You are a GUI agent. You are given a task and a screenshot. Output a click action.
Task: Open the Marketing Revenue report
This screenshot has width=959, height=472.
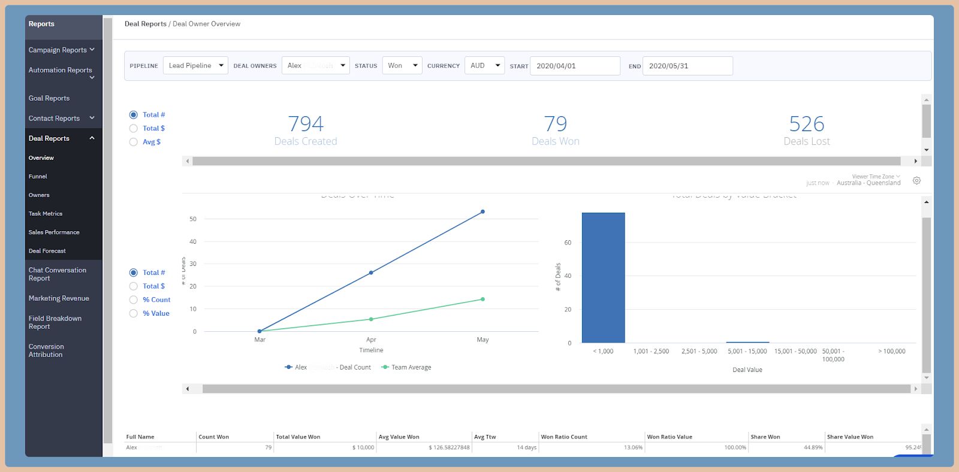(59, 298)
